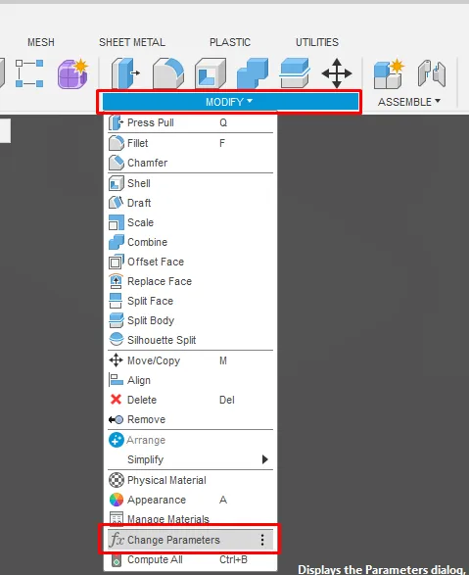Click the Remove menu icon

tap(116, 419)
